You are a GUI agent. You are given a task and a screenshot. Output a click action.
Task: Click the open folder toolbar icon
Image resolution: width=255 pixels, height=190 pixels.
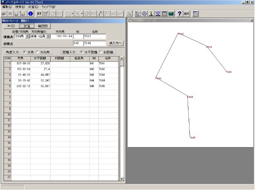coord(4,14)
